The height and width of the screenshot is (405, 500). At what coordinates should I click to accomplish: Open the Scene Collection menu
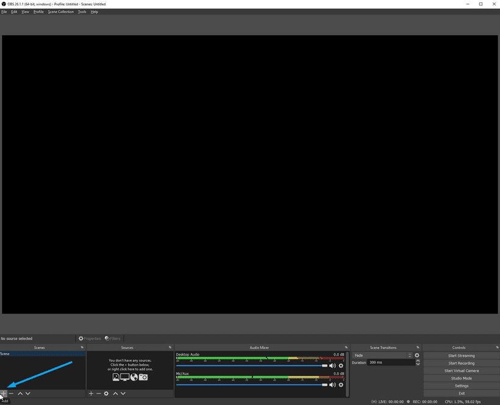[x=60, y=12]
